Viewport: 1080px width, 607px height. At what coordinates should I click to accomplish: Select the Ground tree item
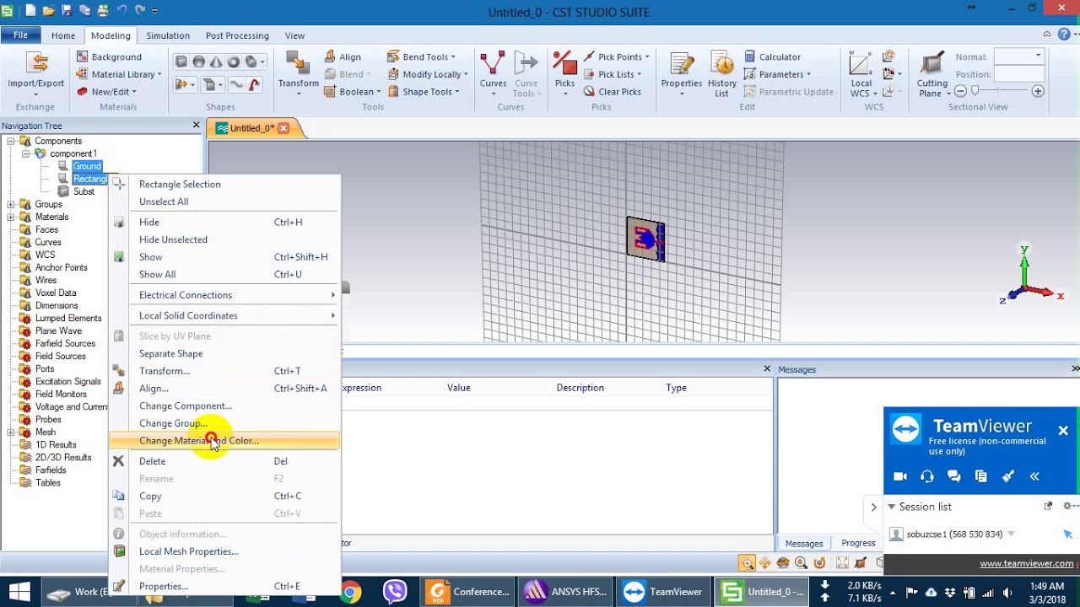(x=87, y=166)
